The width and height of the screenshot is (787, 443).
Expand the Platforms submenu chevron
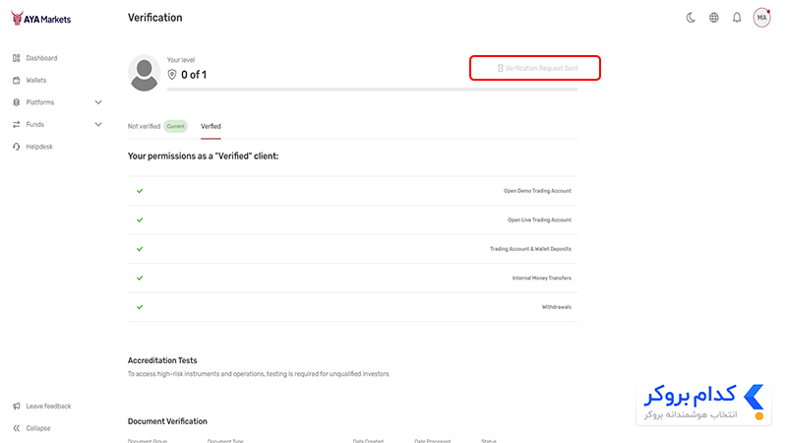coord(98,102)
